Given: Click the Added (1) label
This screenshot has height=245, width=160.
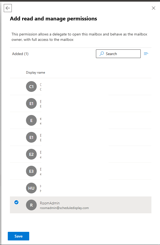Looking at the screenshot, I should [20, 54].
